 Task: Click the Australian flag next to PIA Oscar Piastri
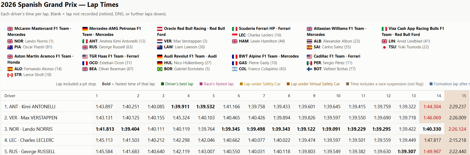pyautogui.click(x=10, y=47)
